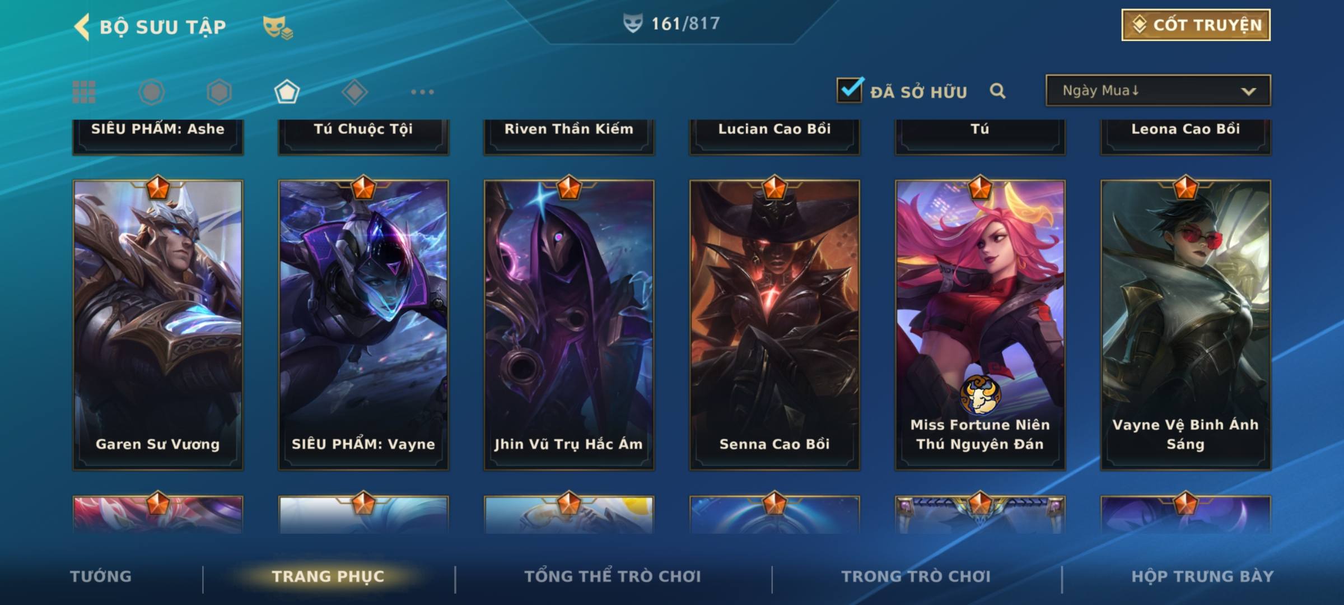Select the highlighted pentagon rarity filter
The image size is (1344, 605).
pos(287,92)
